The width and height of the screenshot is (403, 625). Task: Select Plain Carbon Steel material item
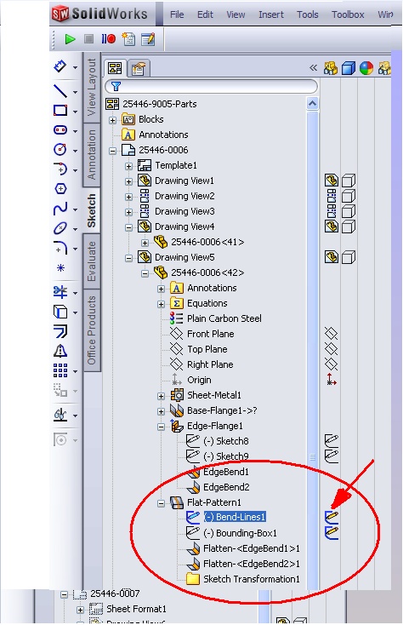[x=224, y=318]
